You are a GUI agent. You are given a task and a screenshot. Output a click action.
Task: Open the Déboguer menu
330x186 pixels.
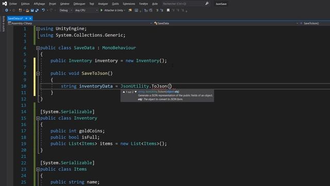click(79, 4)
